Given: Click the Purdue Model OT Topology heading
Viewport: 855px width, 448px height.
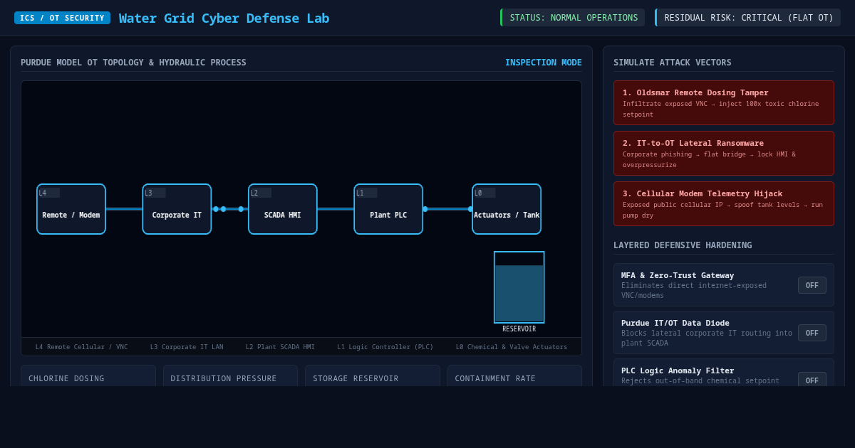Looking at the screenshot, I should pyautogui.click(x=133, y=63).
